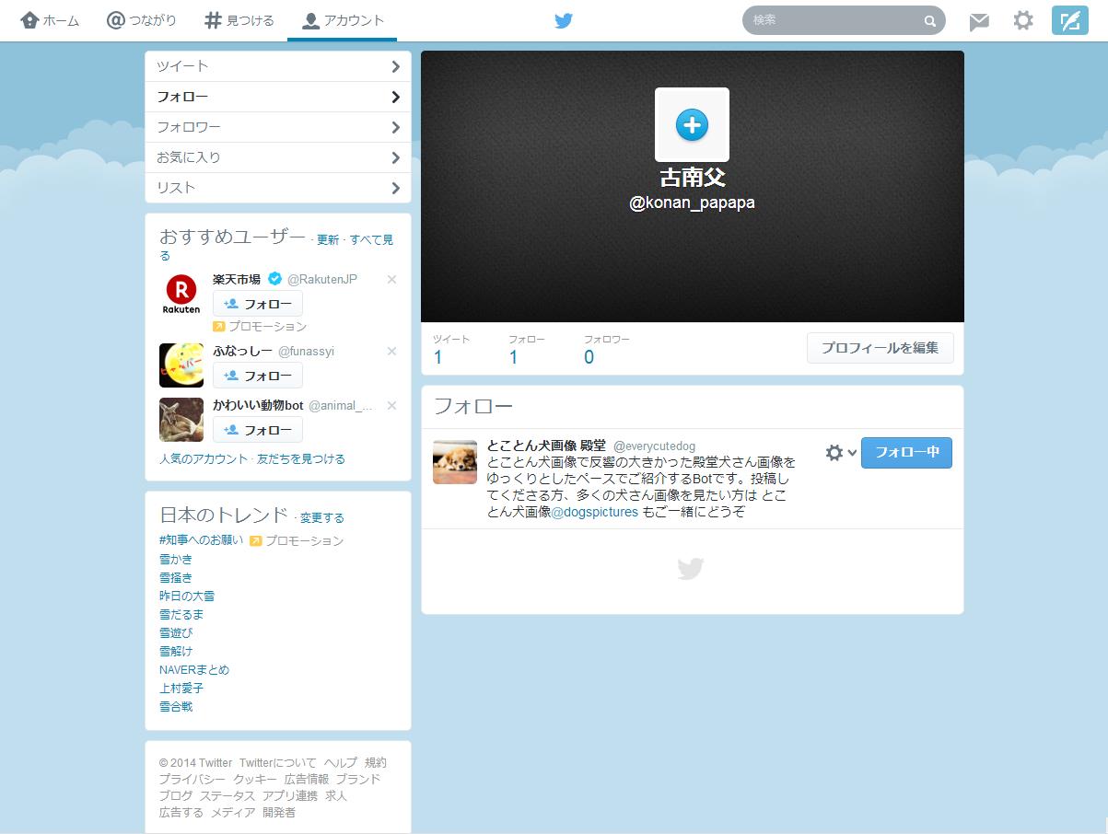Click 変更する next to trends
The height and width of the screenshot is (834, 1108).
(322, 518)
